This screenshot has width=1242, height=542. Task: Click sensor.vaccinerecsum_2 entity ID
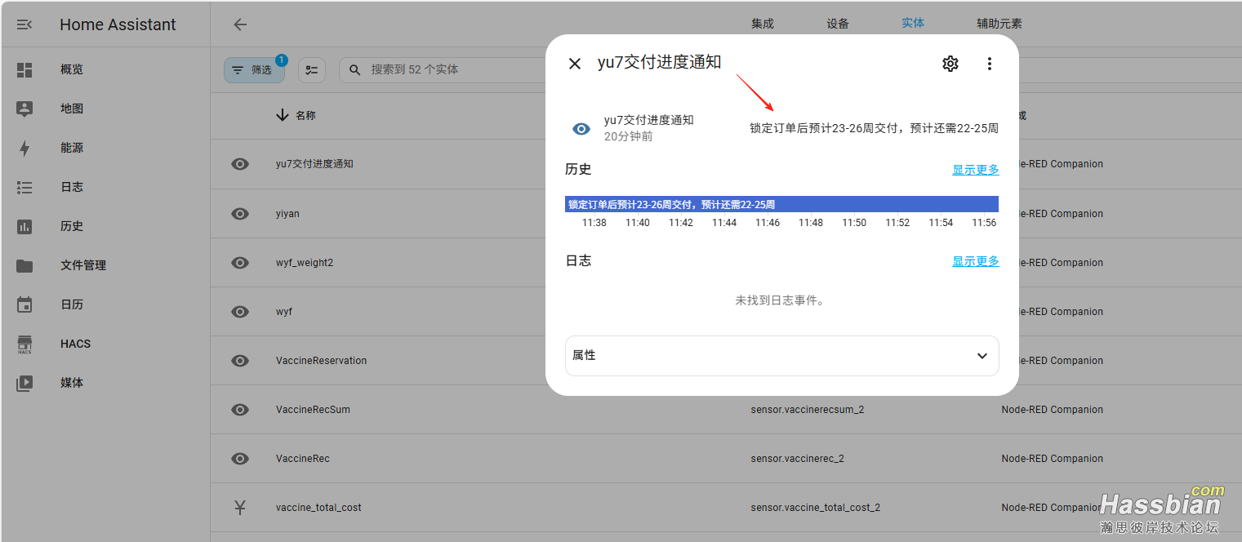808,410
